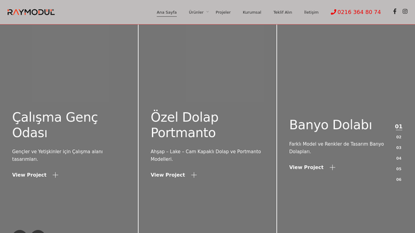
Task: Click plus icon beside Banyo Dolabı project
Action: 332,167
